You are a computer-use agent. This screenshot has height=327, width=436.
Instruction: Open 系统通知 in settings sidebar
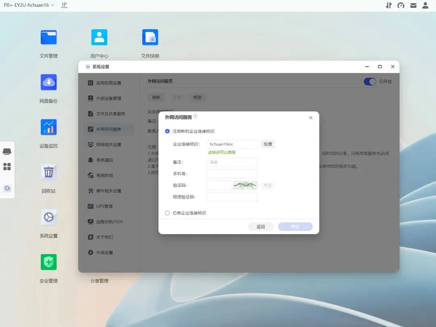point(109,160)
